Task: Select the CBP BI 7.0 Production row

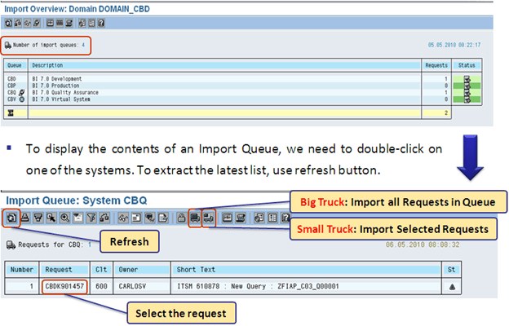Action: point(57,86)
